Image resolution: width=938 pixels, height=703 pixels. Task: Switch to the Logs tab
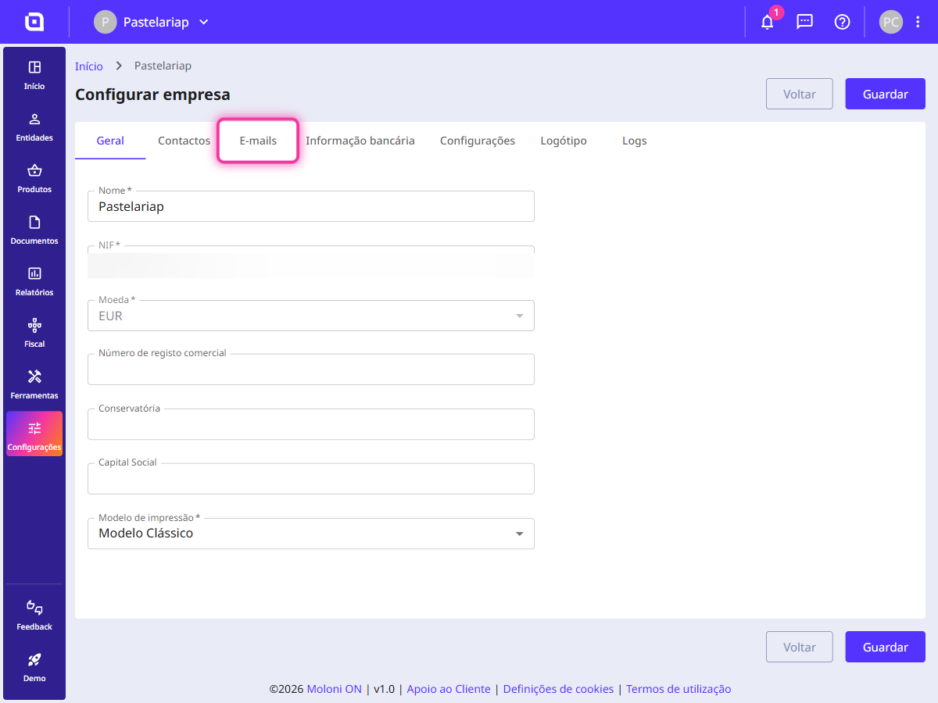(635, 141)
